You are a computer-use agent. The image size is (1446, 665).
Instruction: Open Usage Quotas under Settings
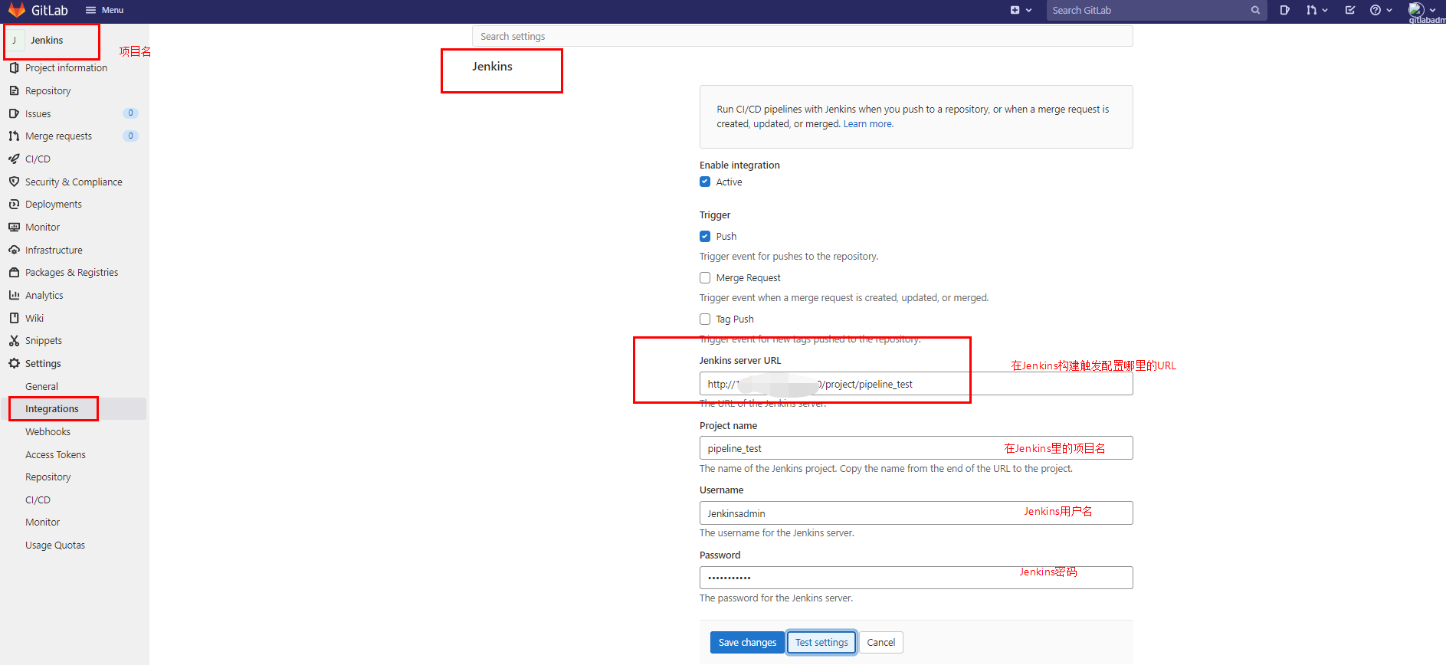pyautogui.click(x=55, y=545)
